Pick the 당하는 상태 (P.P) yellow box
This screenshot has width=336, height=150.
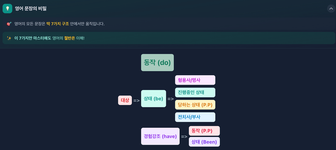click(x=195, y=105)
